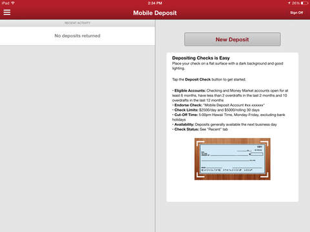Tap the Check Limits line
The image size is (310, 232).
click(x=216, y=110)
